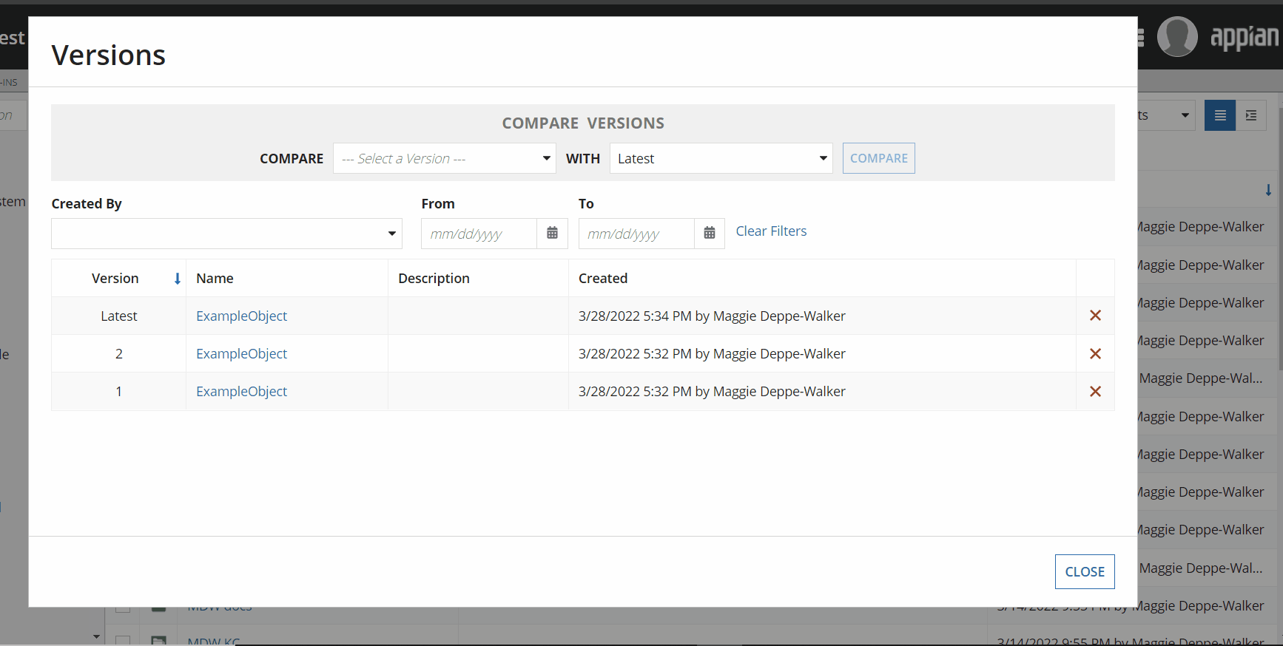The width and height of the screenshot is (1283, 646).
Task: Open the To date calendar picker
Action: [710, 233]
